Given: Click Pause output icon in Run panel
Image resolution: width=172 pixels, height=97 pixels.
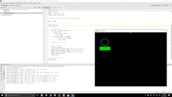Looking at the screenshot, I should click(x=1, y=71).
